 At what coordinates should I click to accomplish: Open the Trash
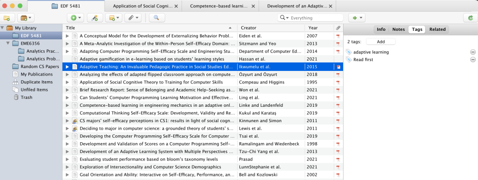coord(26,97)
